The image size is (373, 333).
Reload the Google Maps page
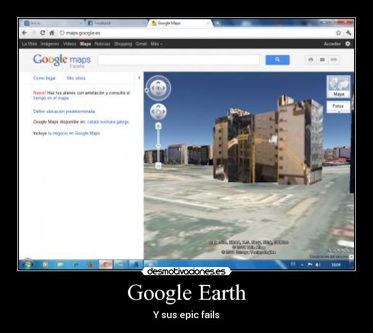(42, 33)
